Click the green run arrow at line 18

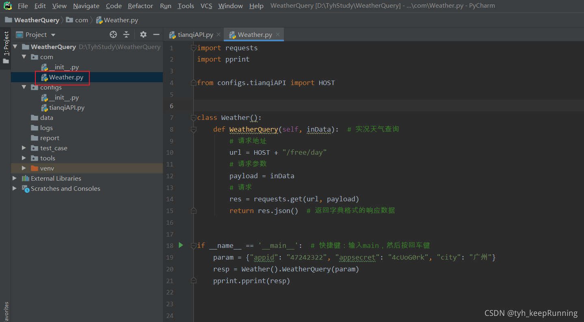[181, 245]
